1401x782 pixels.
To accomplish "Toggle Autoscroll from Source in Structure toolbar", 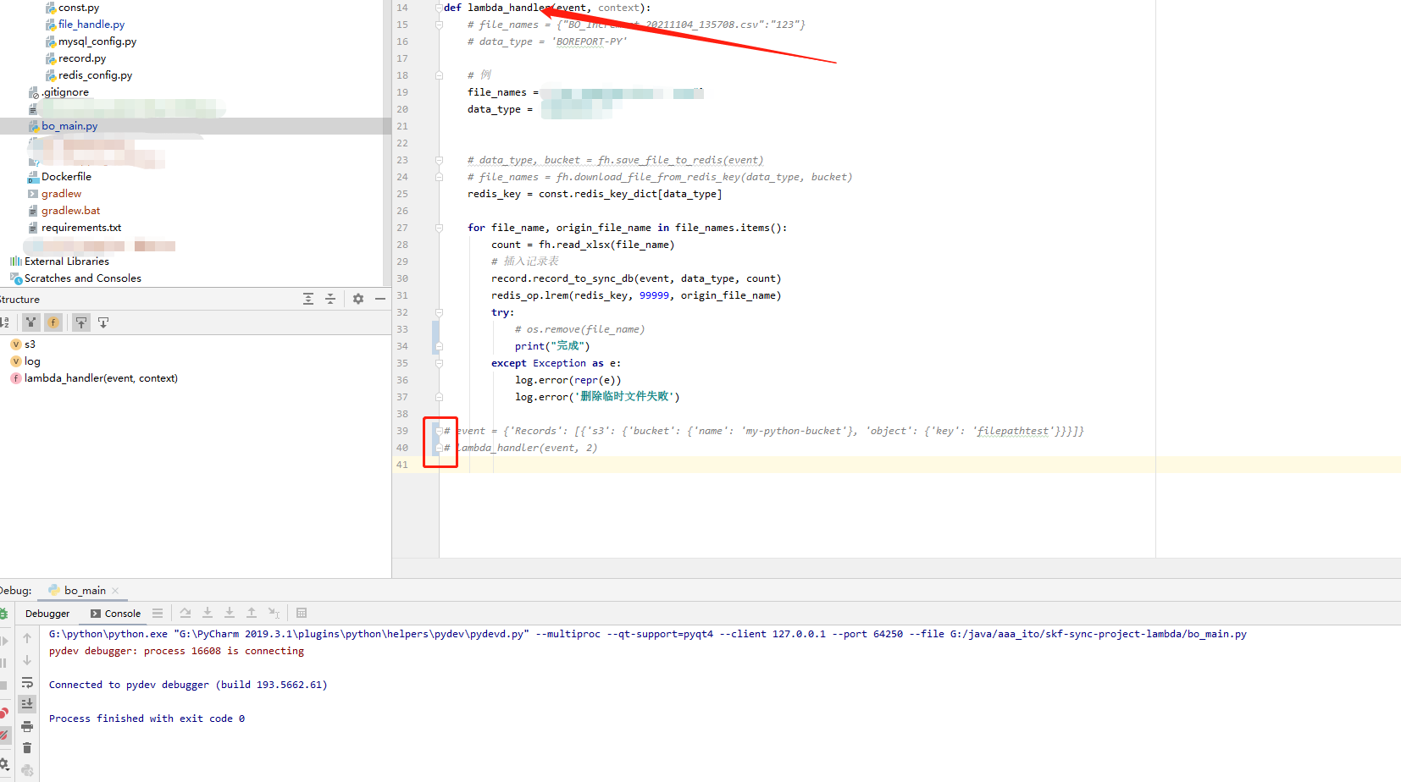I will pos(103,322).
